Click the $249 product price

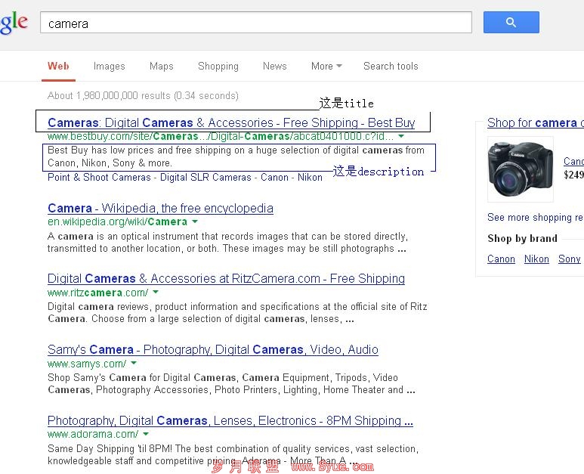pyautogui.click(x=573, y=175)
